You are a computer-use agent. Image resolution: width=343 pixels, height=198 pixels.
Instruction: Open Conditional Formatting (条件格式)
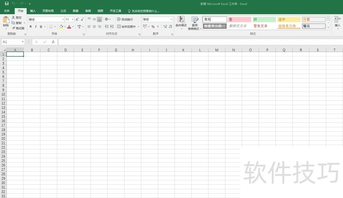(x=181, y=23)
